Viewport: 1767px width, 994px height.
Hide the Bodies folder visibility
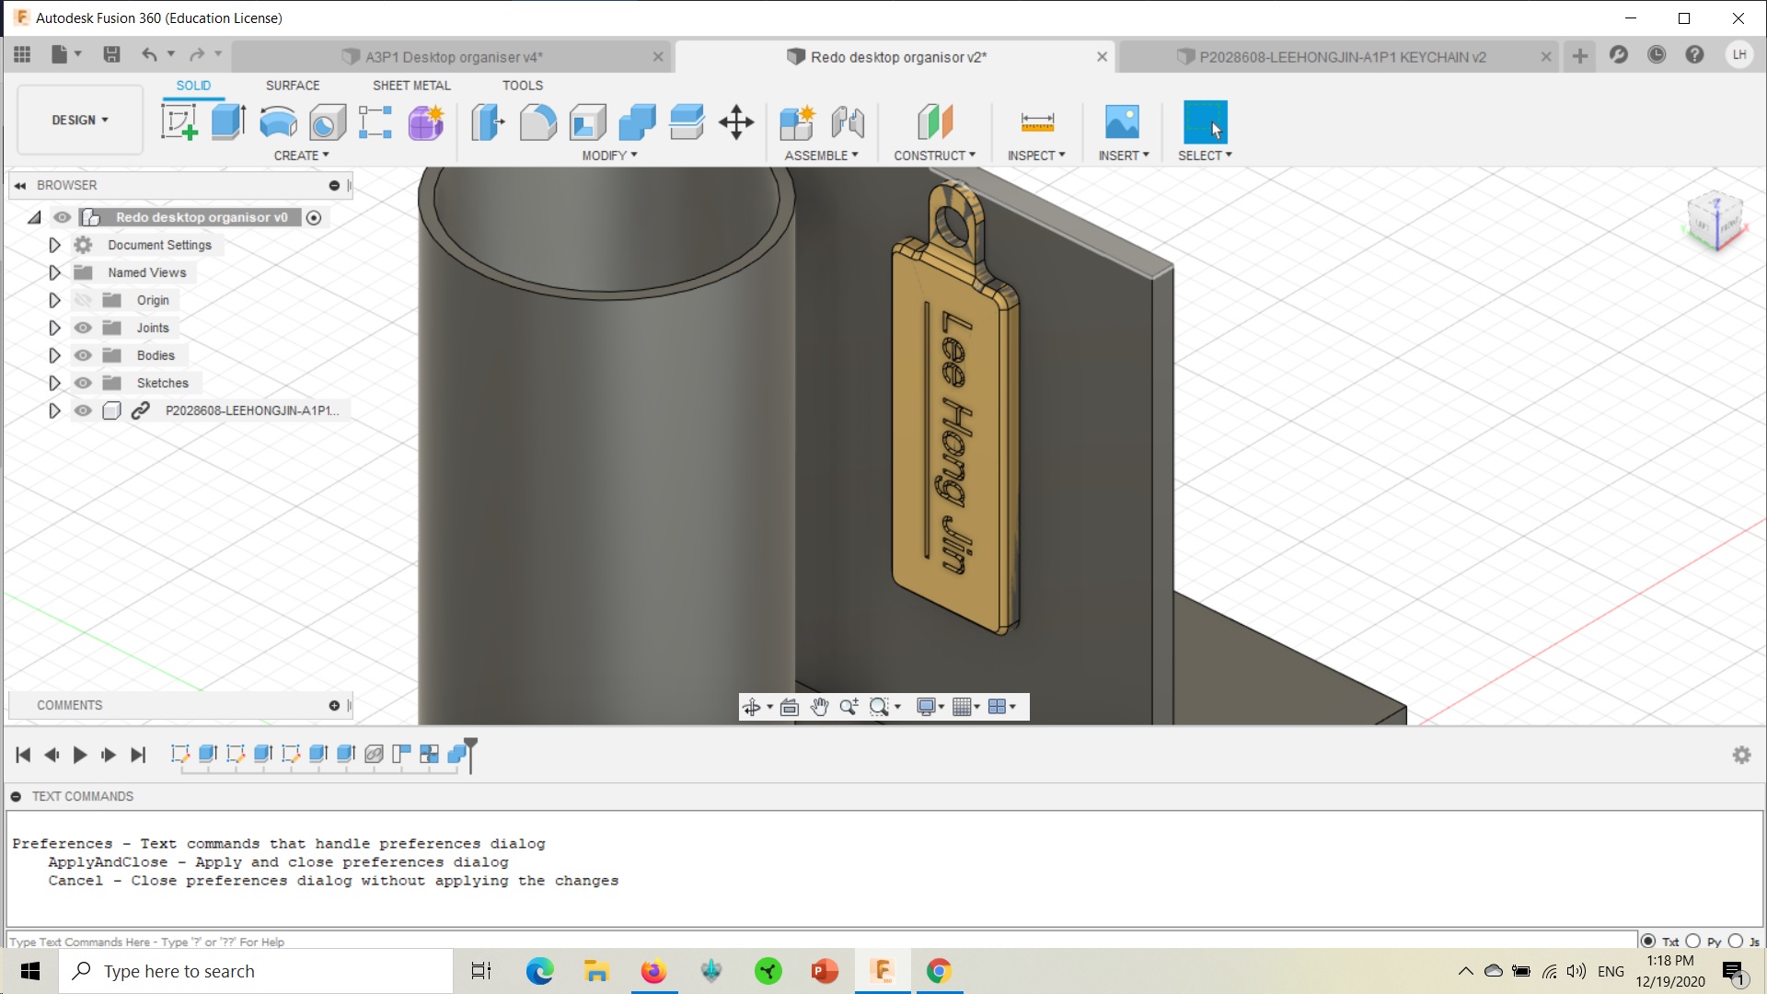click(83, 355)
